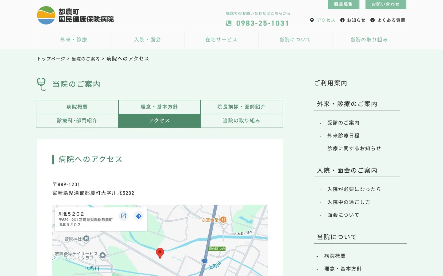Open アクセス header link
Image resolution: width=443 pixels, height=276 pixels.
point(326,20)
